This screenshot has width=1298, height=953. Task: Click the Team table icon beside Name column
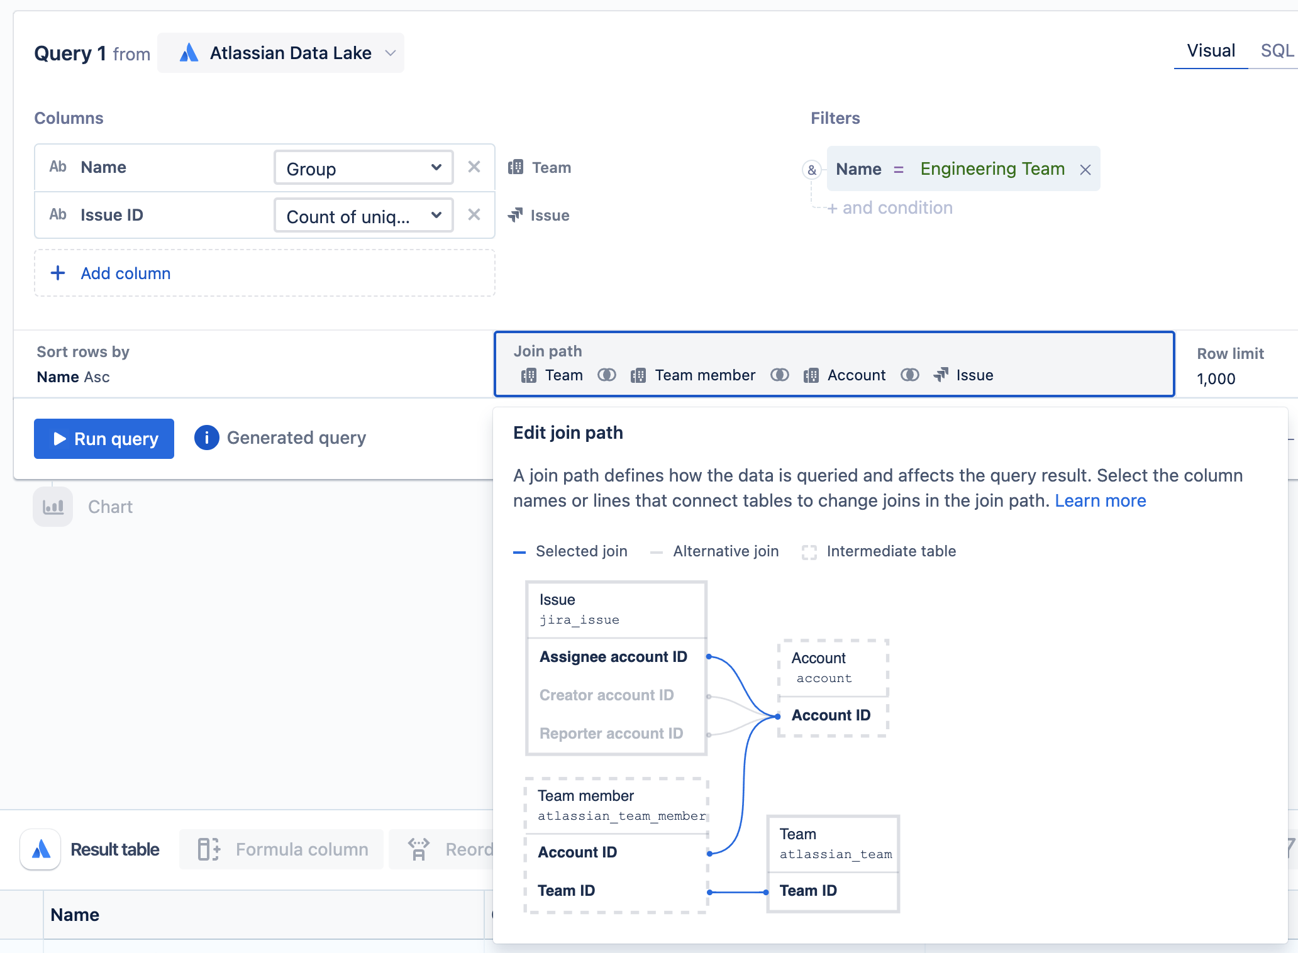tap(516, 167)
